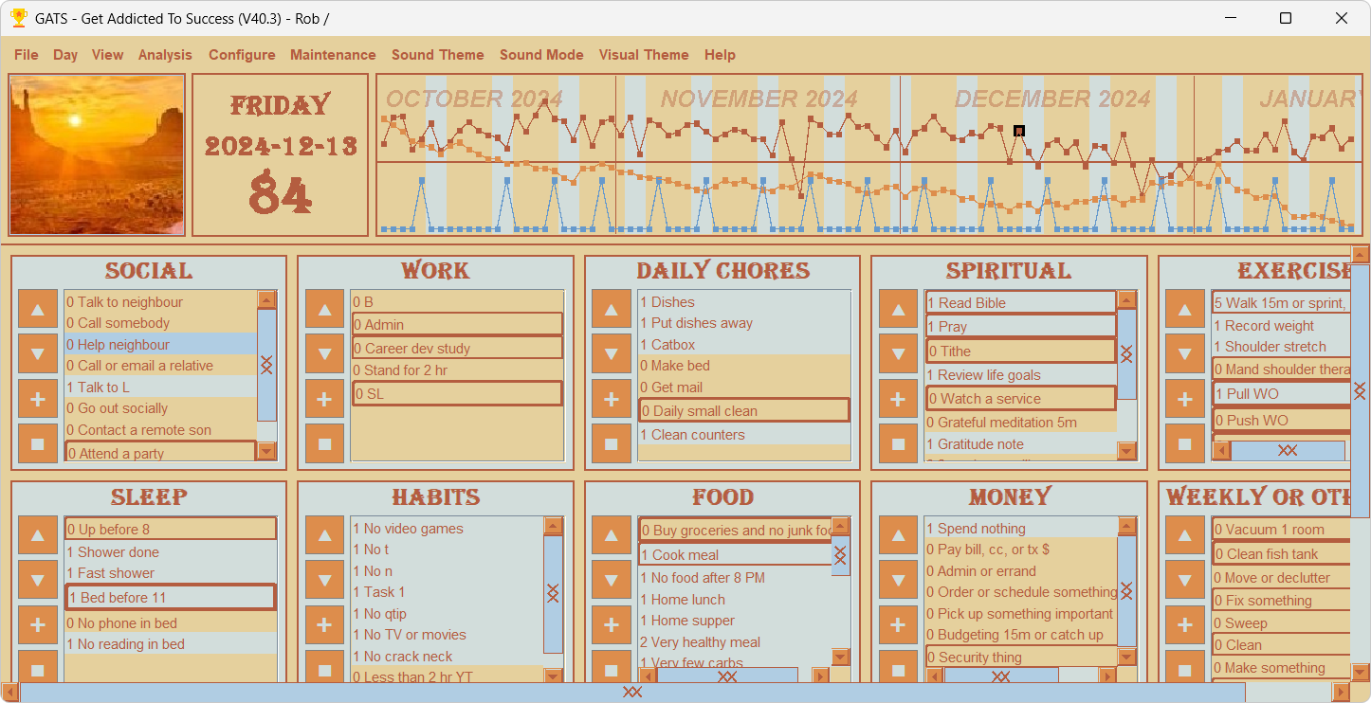Open the Visual Theme menu
Viewport: 1371px width, 703px height.
click(x=643, y=55)
